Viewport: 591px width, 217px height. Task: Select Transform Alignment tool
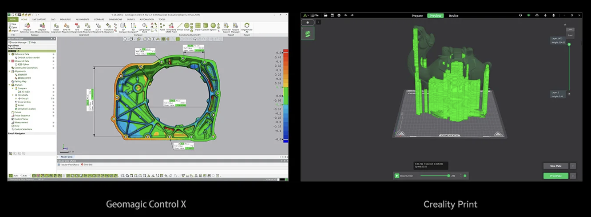point(108,28)
